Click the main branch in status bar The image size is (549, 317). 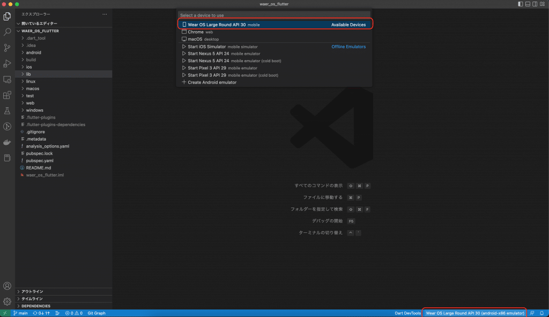tap(20, 313)
